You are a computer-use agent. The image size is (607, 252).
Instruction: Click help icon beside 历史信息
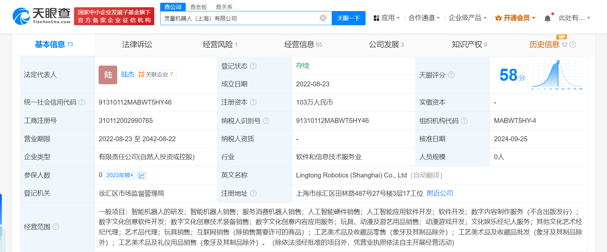[x=573, y=45]
